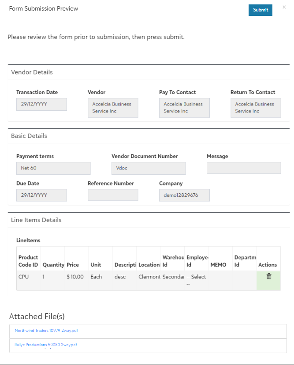Image resolution: width=294 pixels, height=365 pixels.
Task: Click the -- Select -- employee cell
Action: [196, 280]
